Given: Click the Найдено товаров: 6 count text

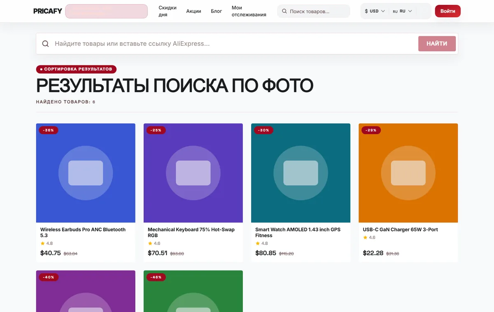Looking at the screenshot, I should [x=65, y=102].
